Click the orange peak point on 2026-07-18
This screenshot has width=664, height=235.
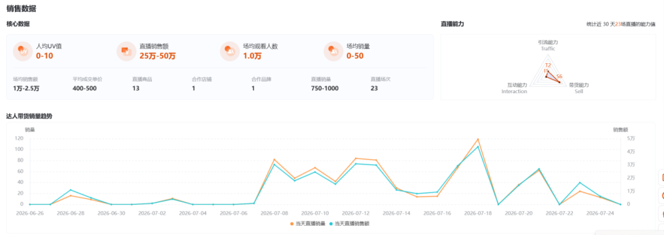[478, 139]
